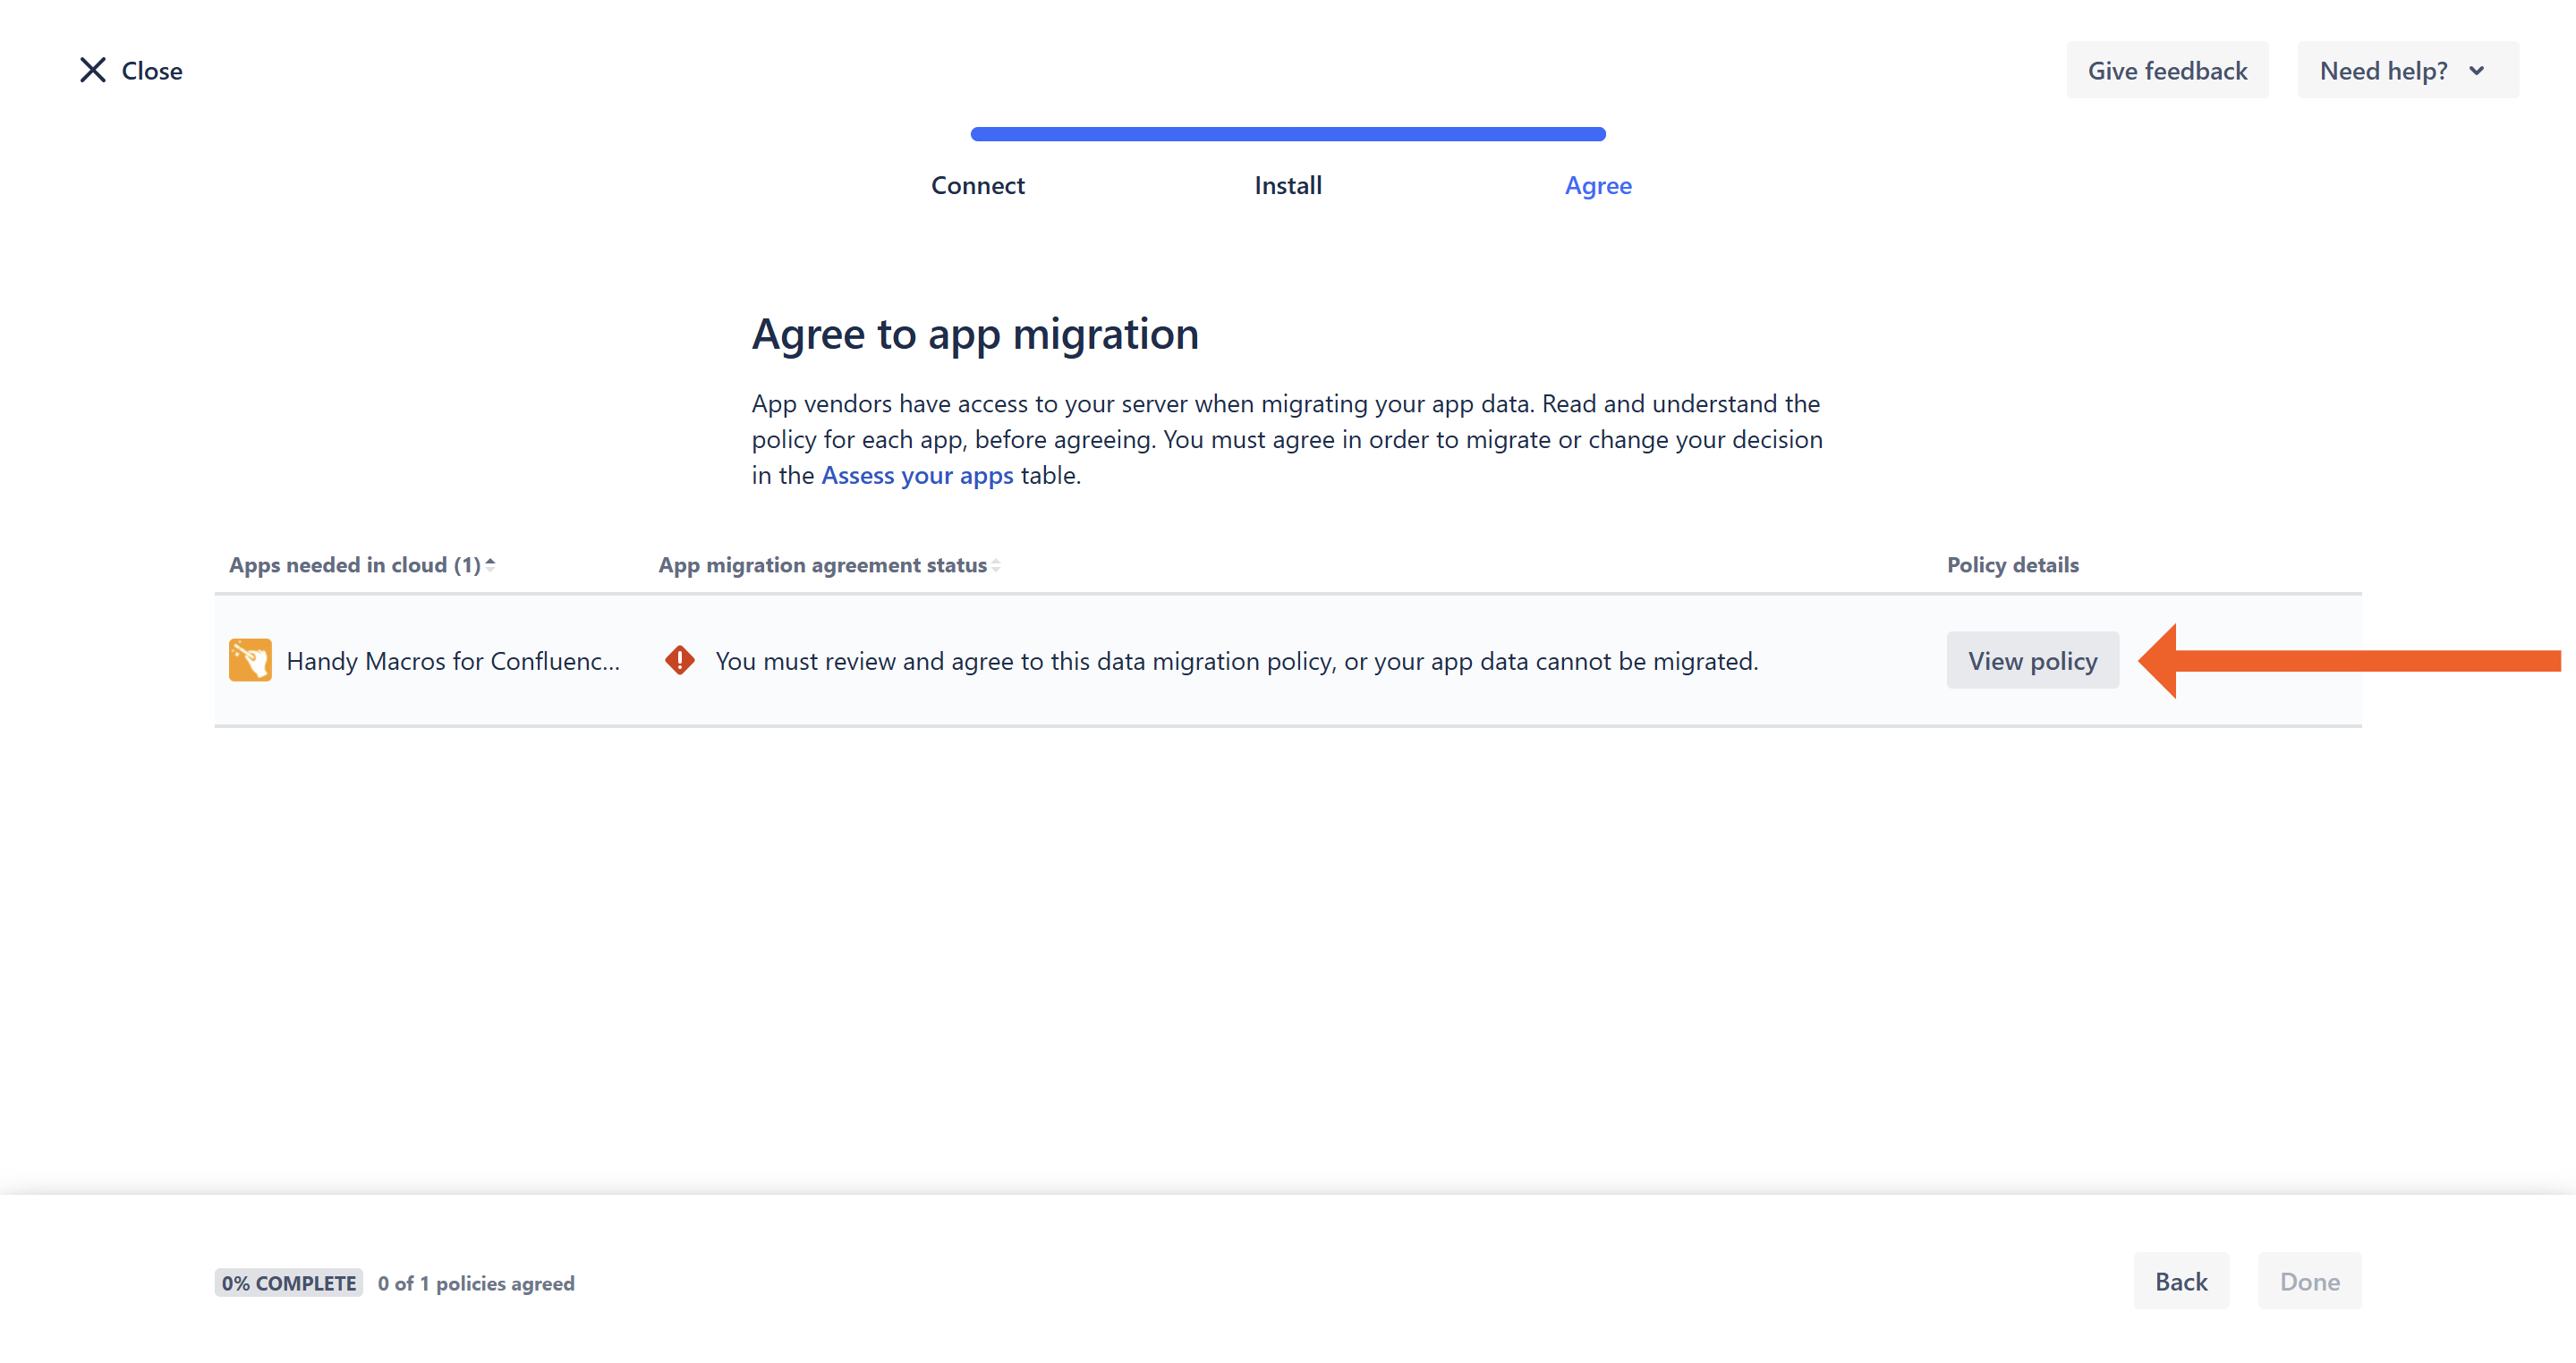The height and width of the screenshot is (1363, 2576).
Task: Go to the Connect step
Action: point(977,186)
